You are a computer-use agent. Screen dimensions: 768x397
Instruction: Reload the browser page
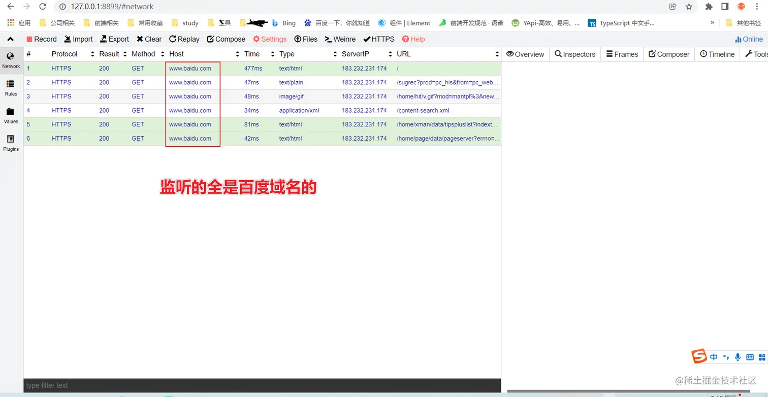coord(43,7)
